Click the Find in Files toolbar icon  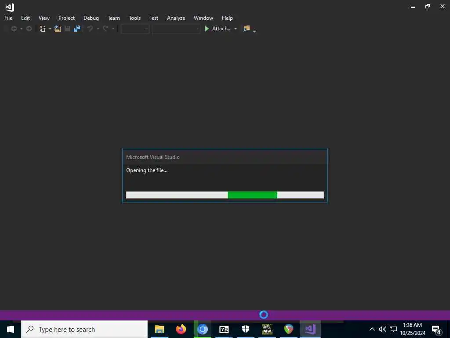[247, 29]
